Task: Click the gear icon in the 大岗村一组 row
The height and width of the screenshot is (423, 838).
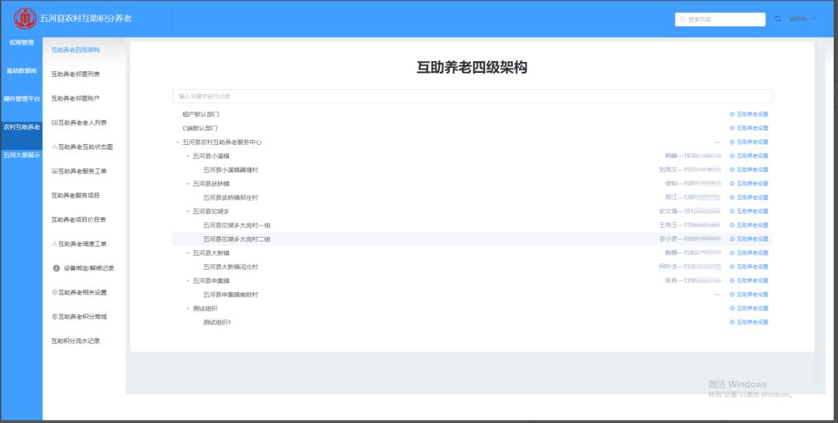Action: 732,225
